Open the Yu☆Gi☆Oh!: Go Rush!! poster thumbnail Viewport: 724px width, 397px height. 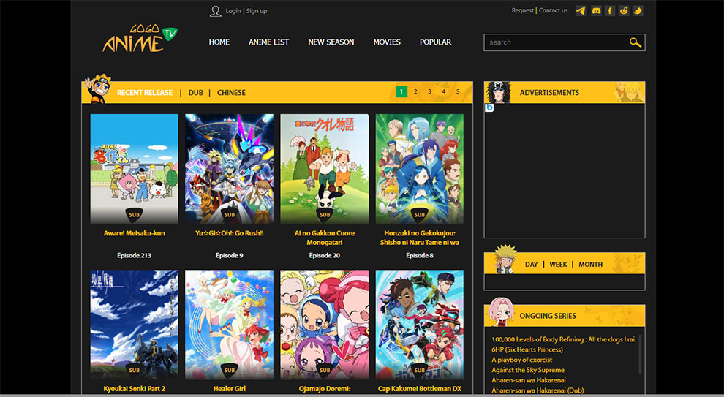pos(230,169)
